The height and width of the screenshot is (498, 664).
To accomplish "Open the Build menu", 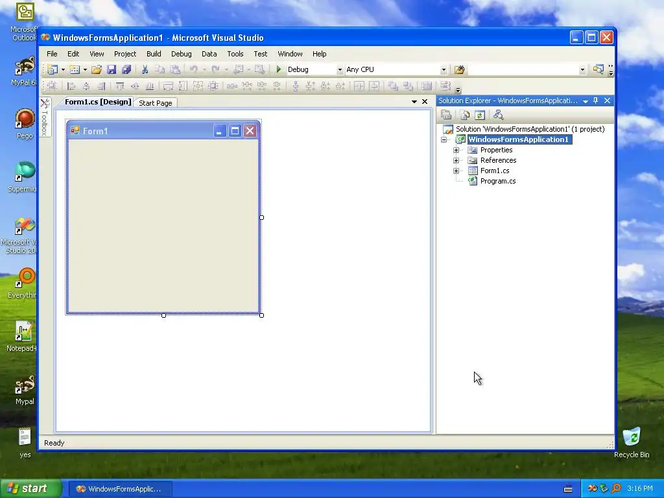I will [154, 54].
